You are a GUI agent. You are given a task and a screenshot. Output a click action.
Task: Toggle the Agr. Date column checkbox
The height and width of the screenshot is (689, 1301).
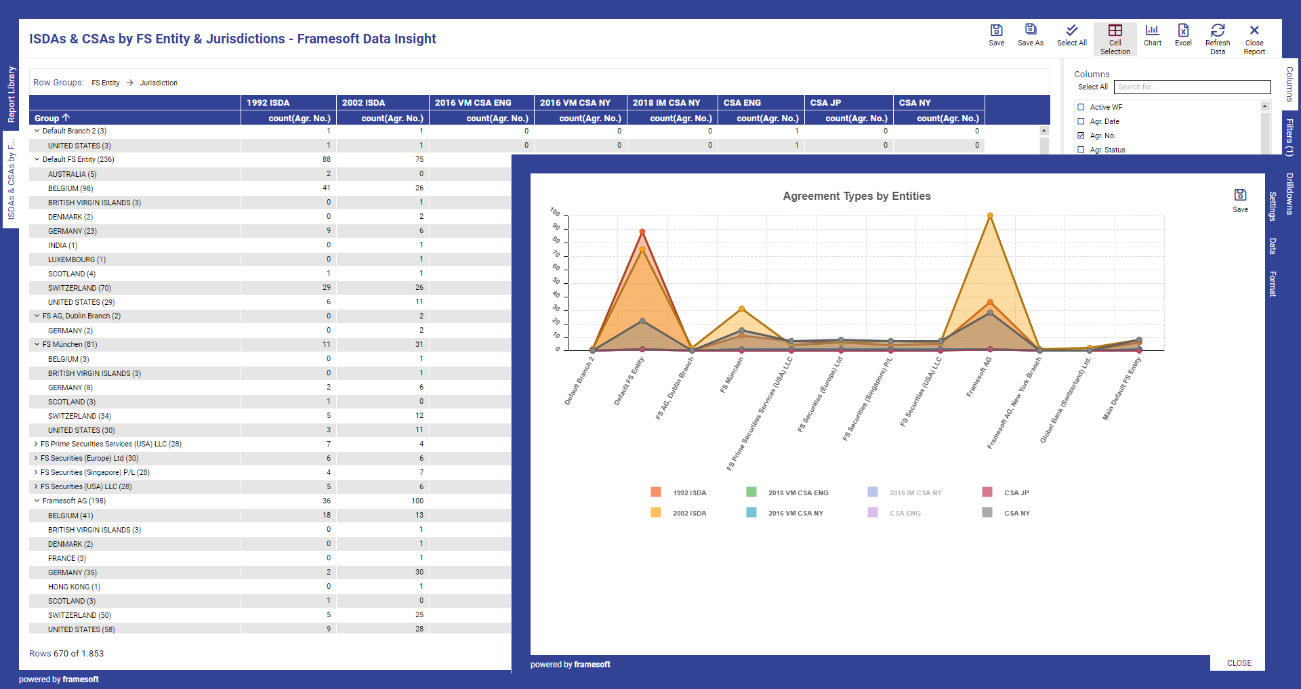(1081, 121)
